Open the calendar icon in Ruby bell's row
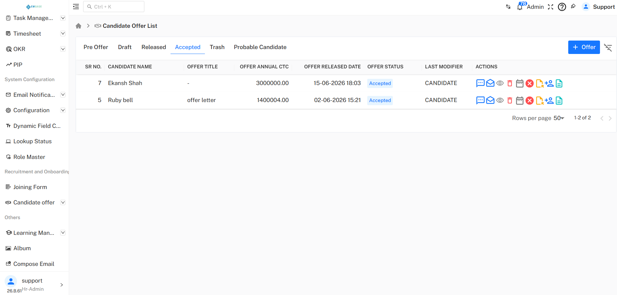The width and height of the screenshot is (617, 295). 520,100
